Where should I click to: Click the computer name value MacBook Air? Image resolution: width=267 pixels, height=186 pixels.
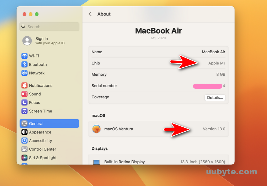coord(213,52)
